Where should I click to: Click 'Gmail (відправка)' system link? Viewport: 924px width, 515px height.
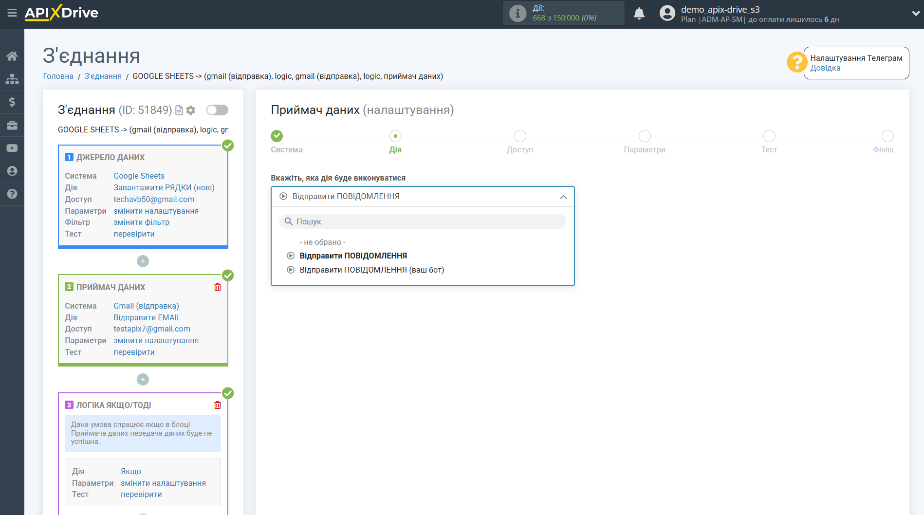coord(146,306)
